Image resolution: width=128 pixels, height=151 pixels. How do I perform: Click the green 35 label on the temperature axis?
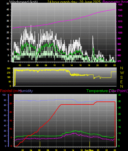(119, 101)
